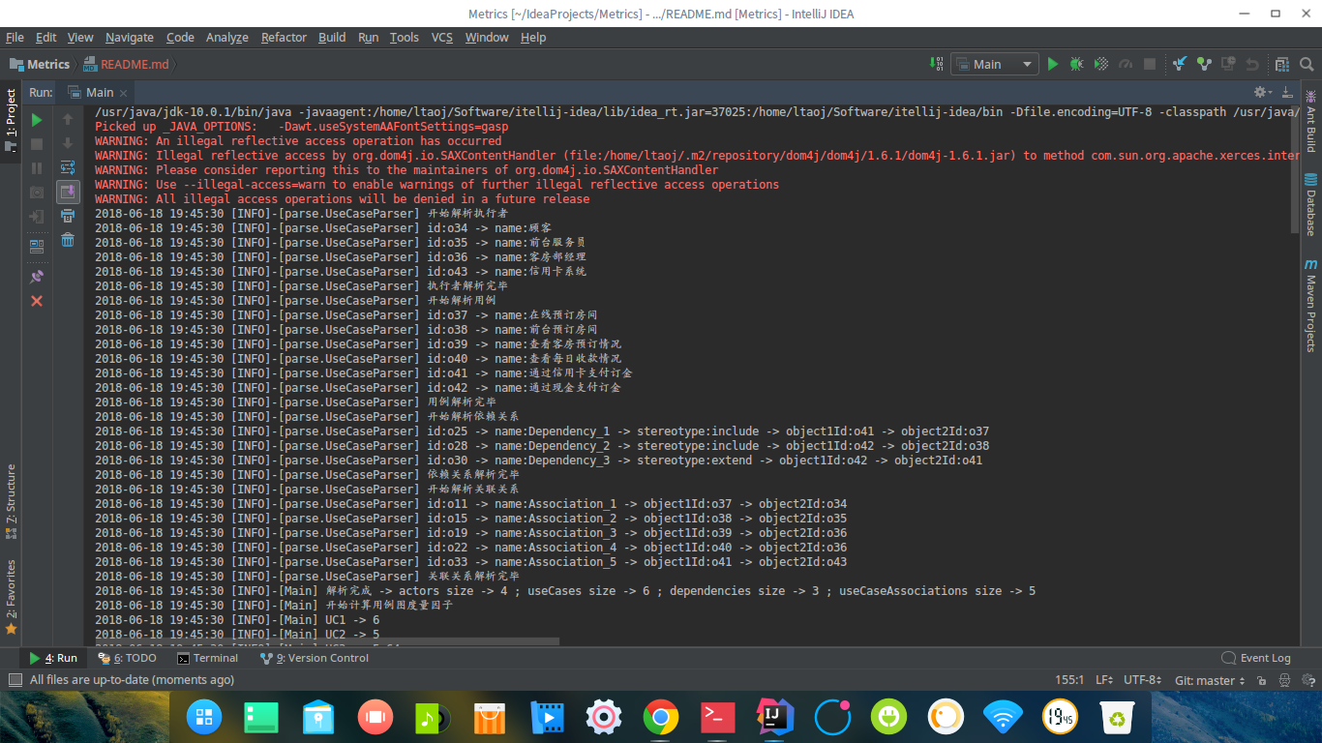Viewport: 1322px width, 743px height.
Task: Open the launcher icon in the dock
Action: coord(204,717)
